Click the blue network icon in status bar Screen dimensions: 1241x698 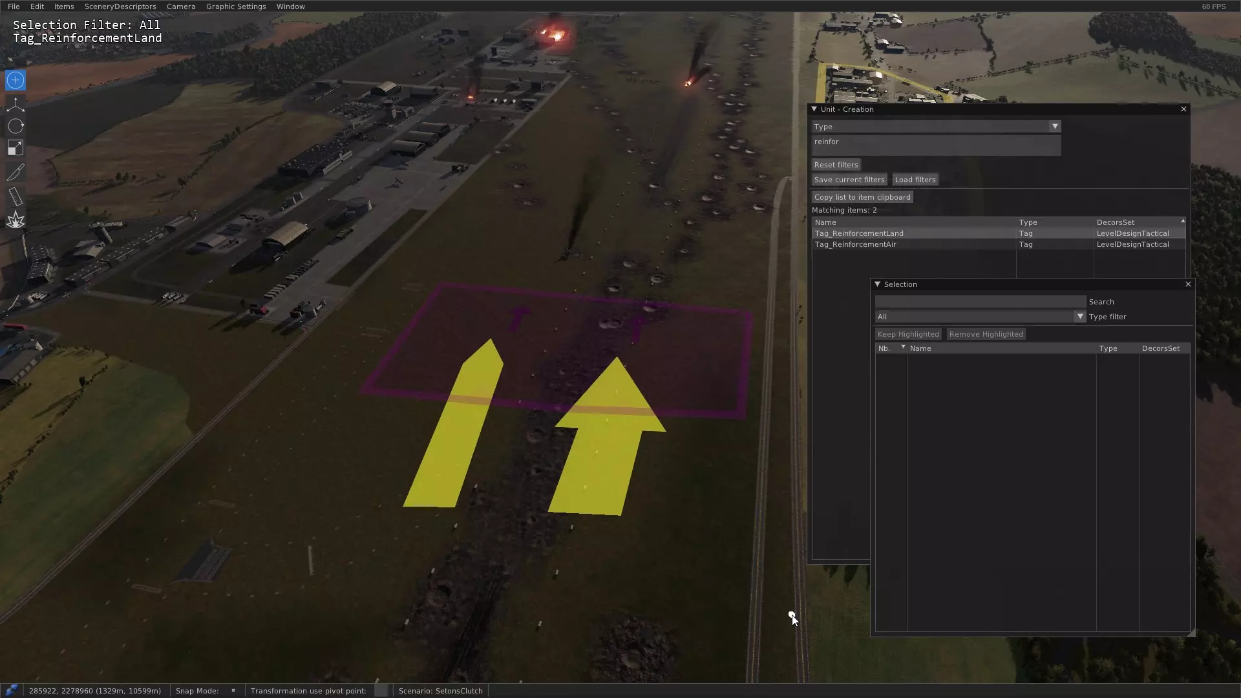tap(11, 690)
